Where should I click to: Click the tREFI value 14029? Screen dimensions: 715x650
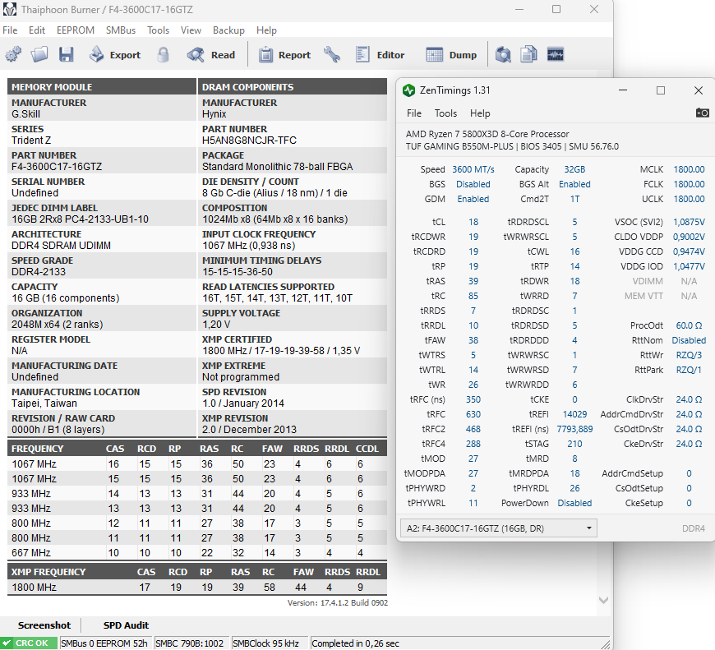(574, 414)
